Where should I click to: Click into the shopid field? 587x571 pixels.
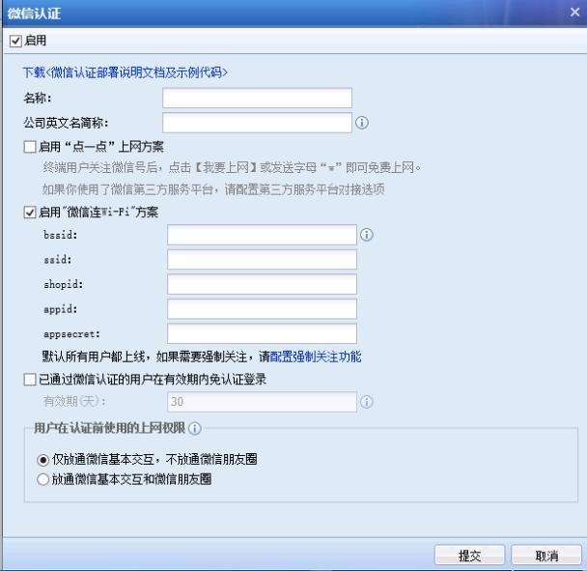click(262, 284)
